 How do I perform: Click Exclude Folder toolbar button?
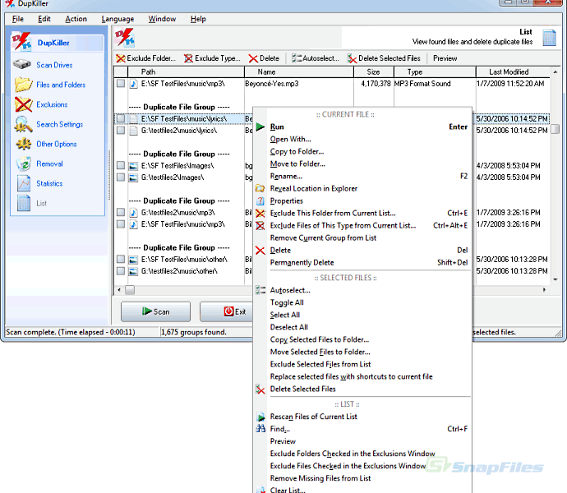(x=145, y=58)
